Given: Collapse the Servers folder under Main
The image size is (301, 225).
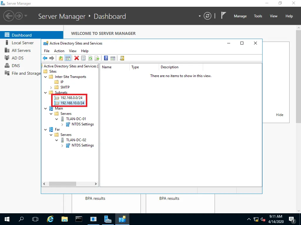Looking at the screenshot, I should click(x=51, y=114).
